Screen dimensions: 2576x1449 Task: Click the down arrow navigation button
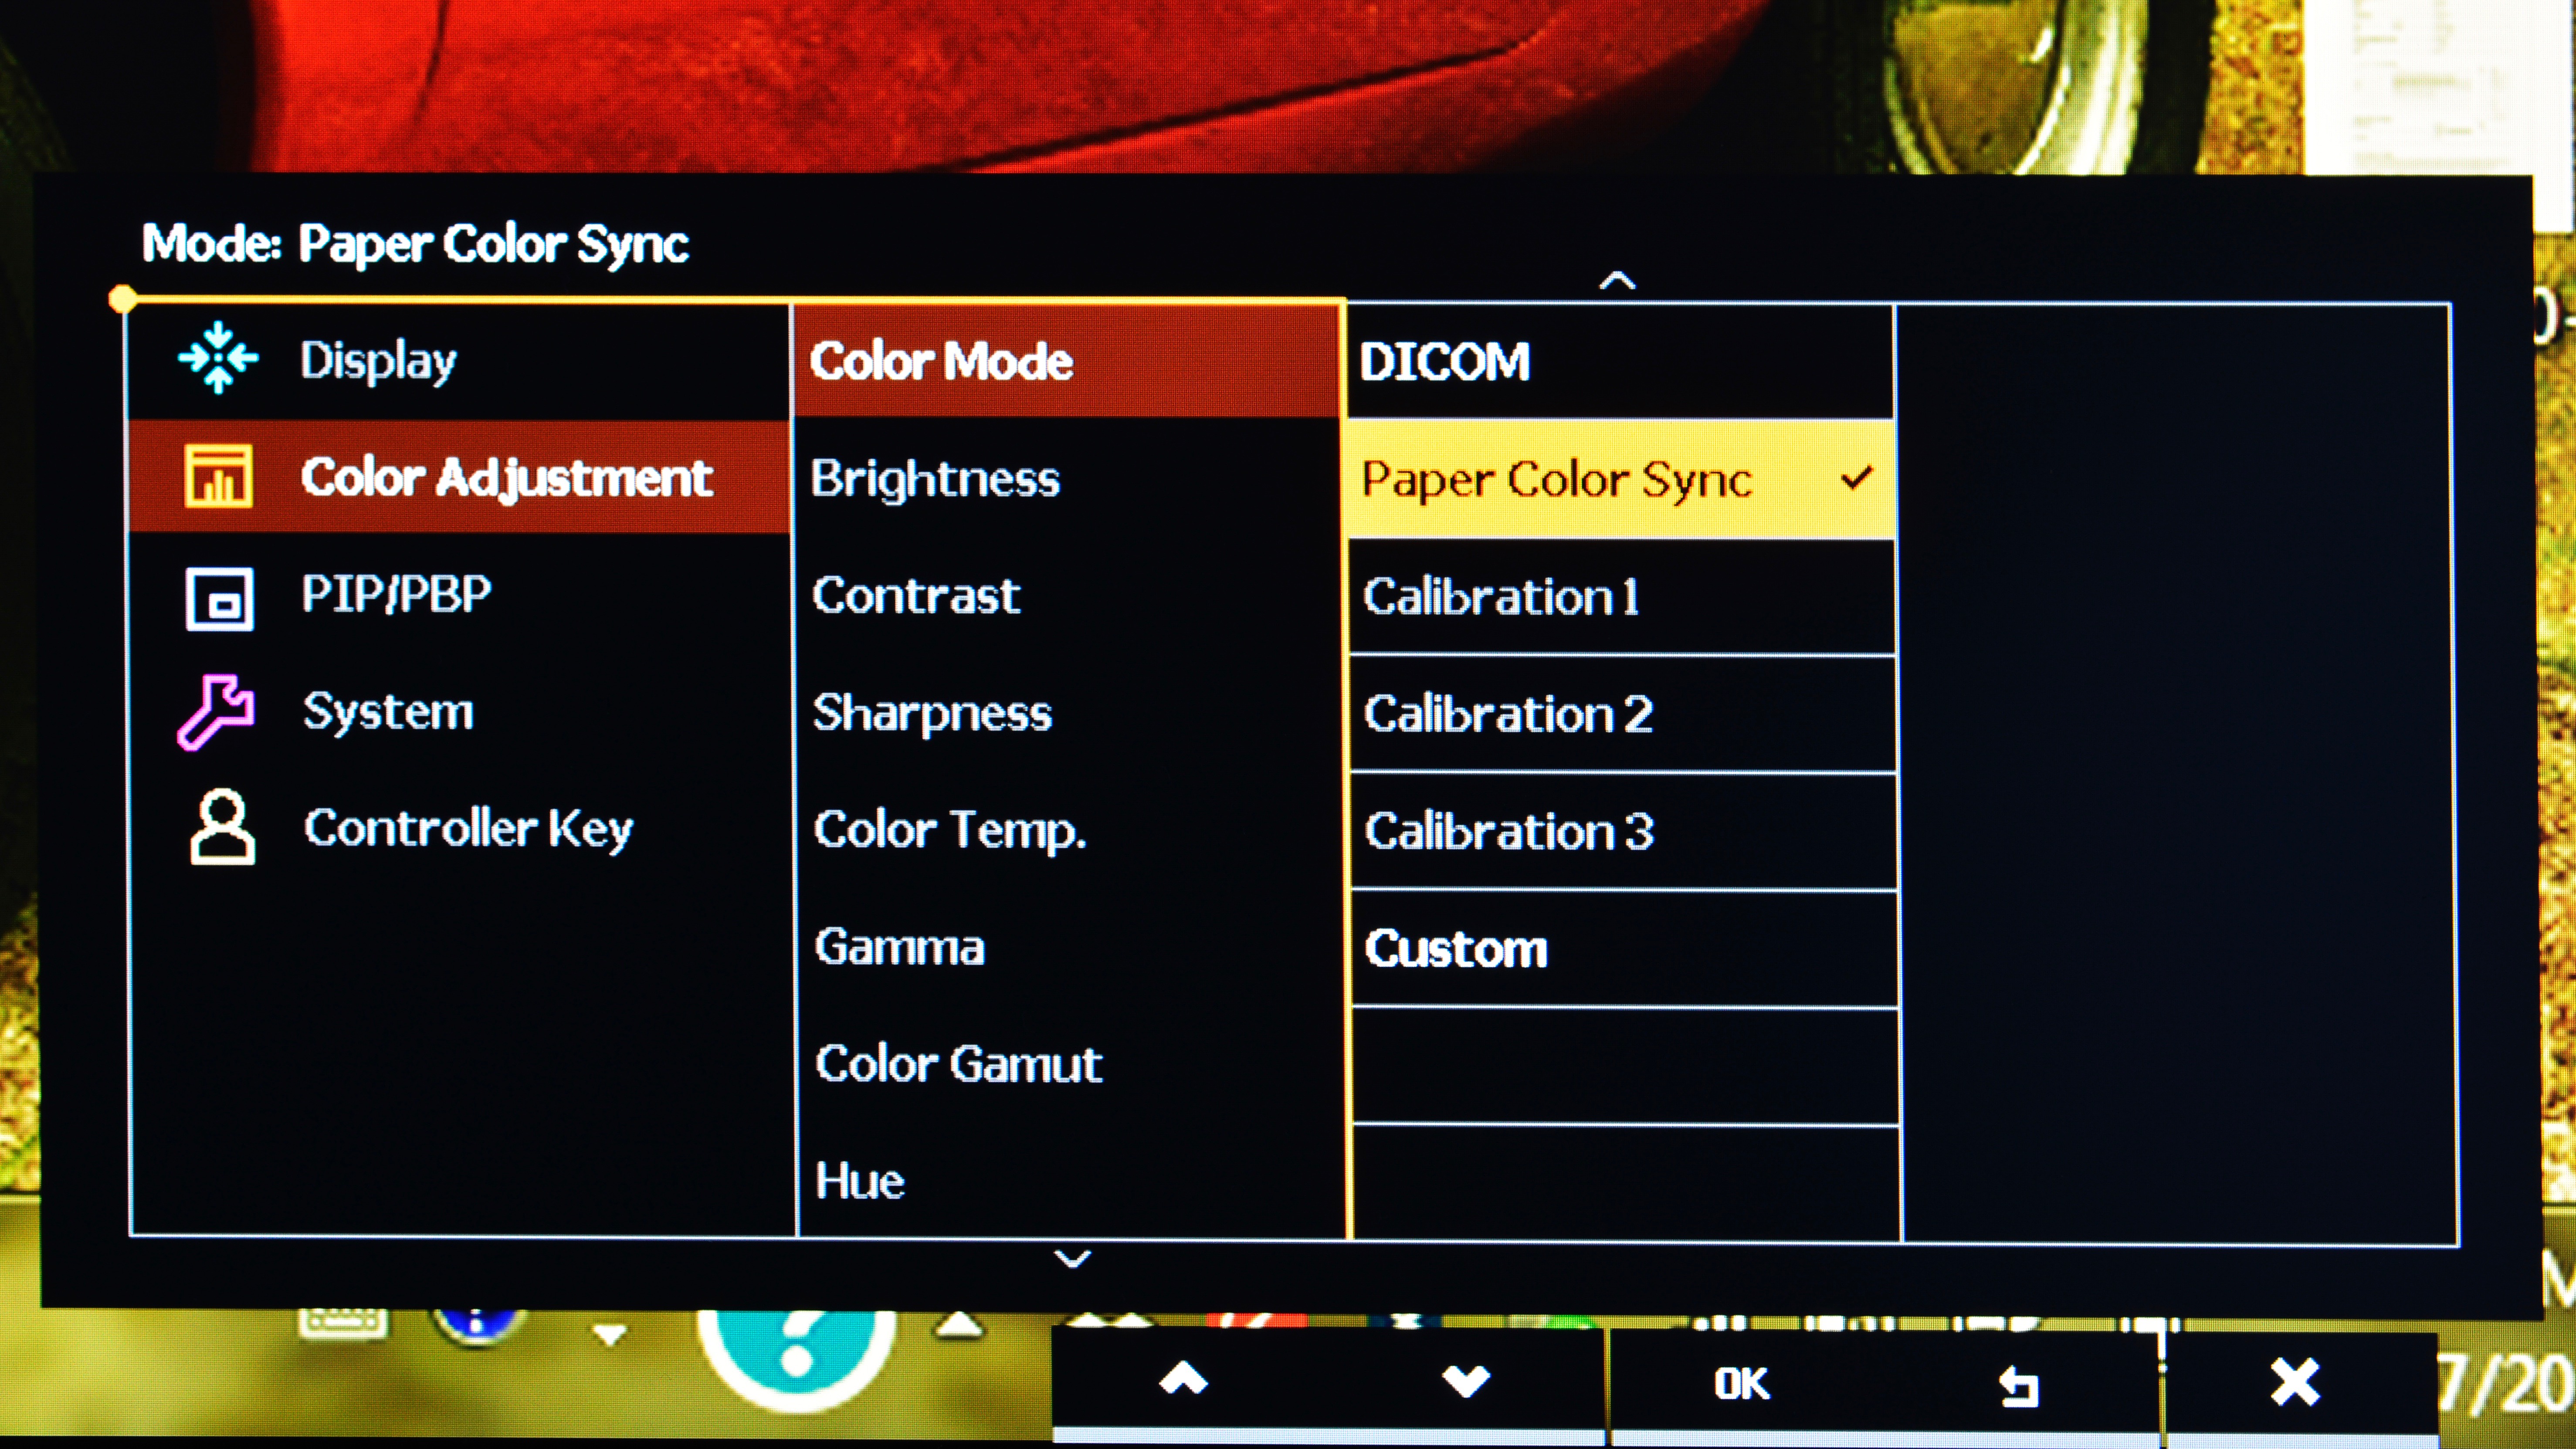[x=1466, y=1382]
